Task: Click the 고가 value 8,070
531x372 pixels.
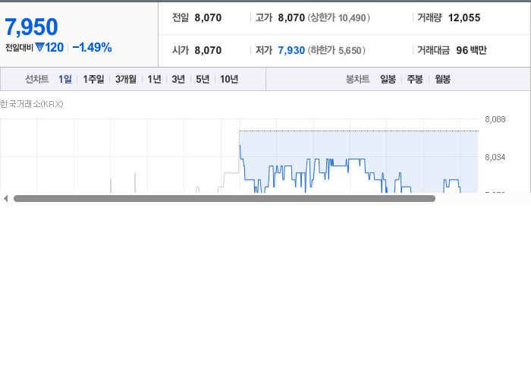Action: tap(291, 17)
